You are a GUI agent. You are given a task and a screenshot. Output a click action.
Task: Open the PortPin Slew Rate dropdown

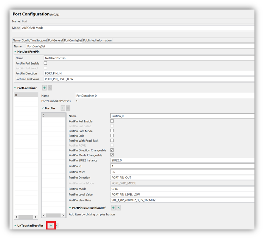pyautogui.click(x=182, y=200)
